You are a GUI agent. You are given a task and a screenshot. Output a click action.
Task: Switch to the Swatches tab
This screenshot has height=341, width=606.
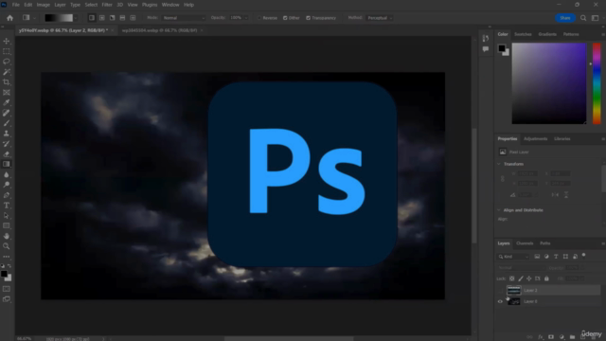pyautogui.click(x=523, y=34)
